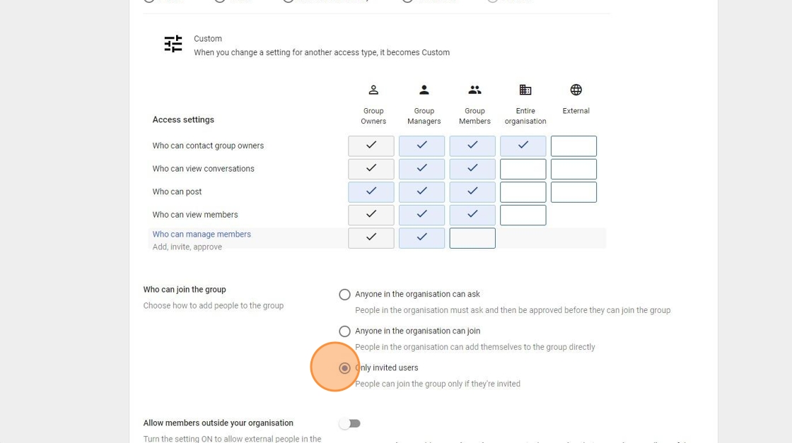This screenshot has height=443, width=792.
Task: Select 'Only invited users' radio option
Action: (x=344, y=368)
